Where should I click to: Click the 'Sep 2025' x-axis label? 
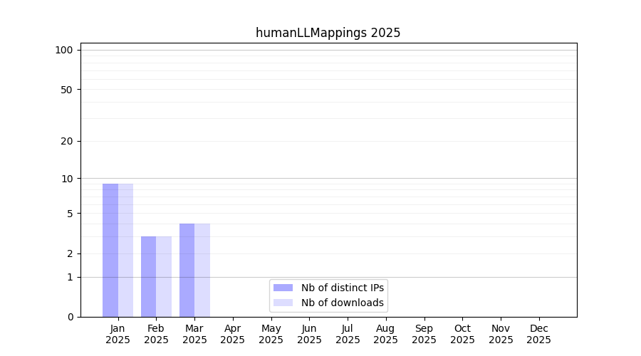pyautogui.click(x=424, y=334)
